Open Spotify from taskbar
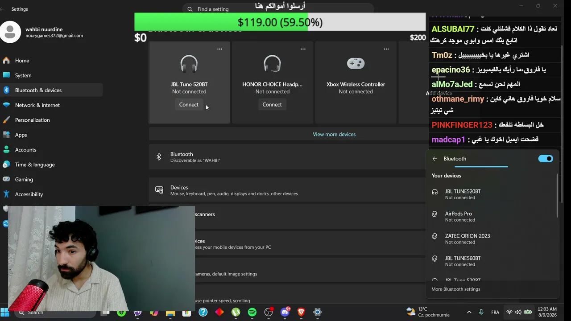This screenshot has height=321, width=571. [x=252, y=312]
